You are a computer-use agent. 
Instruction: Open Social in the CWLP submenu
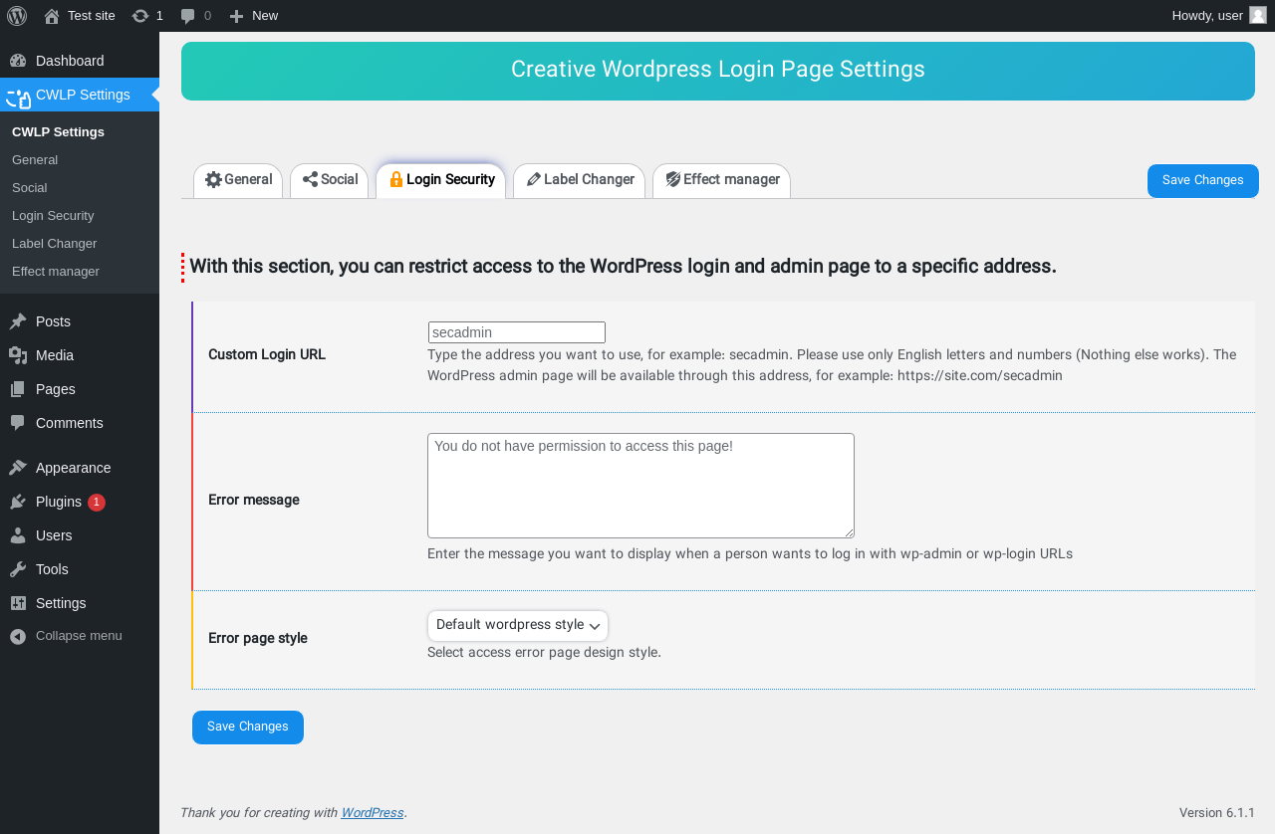[30, 187]
